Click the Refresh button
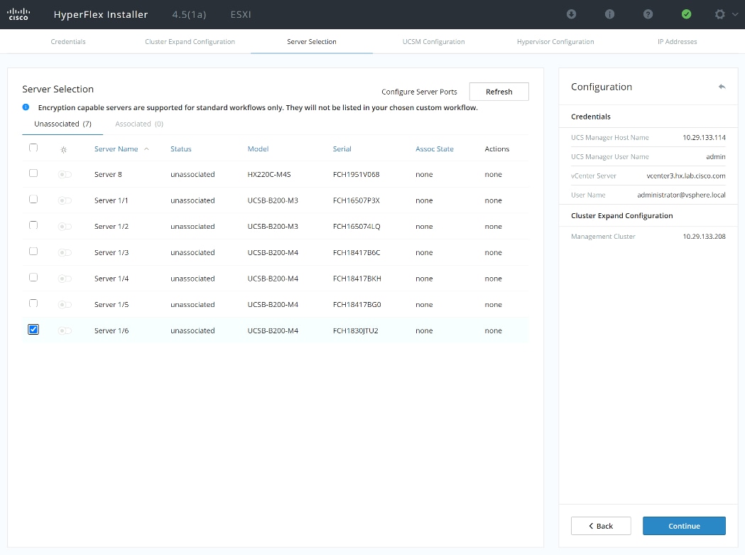Screen dimensions: 745x555 pyautogui.click(x=499, y=92)
